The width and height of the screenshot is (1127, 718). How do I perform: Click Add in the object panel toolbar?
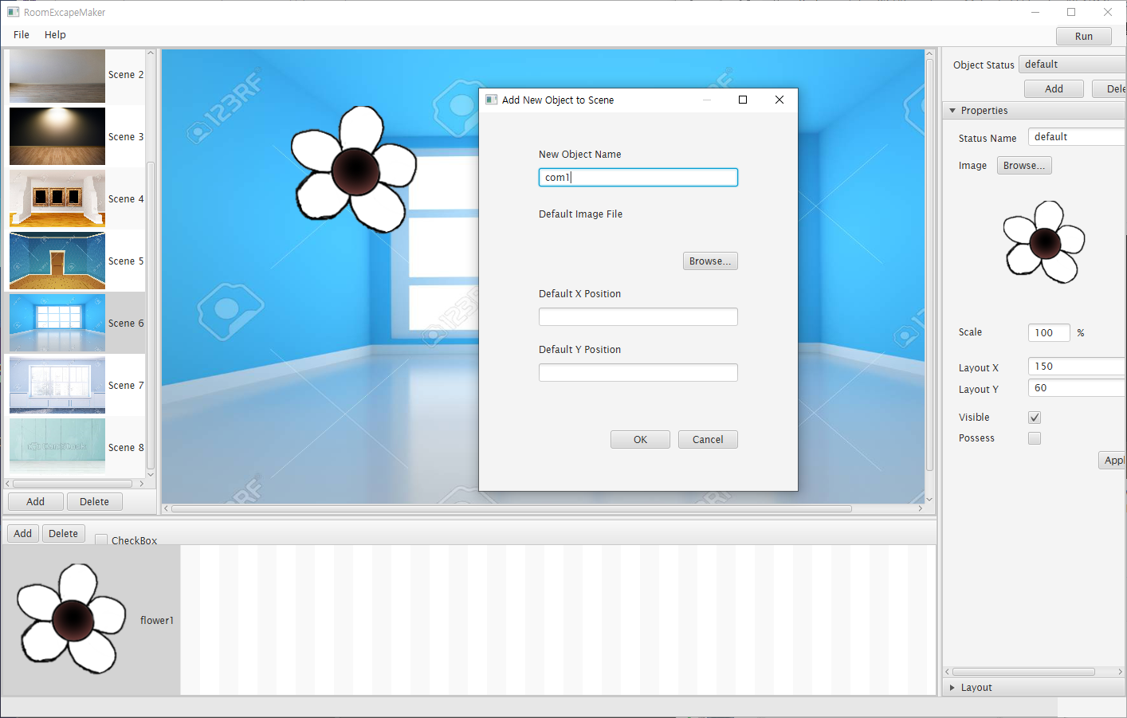[x=23, y=534]
